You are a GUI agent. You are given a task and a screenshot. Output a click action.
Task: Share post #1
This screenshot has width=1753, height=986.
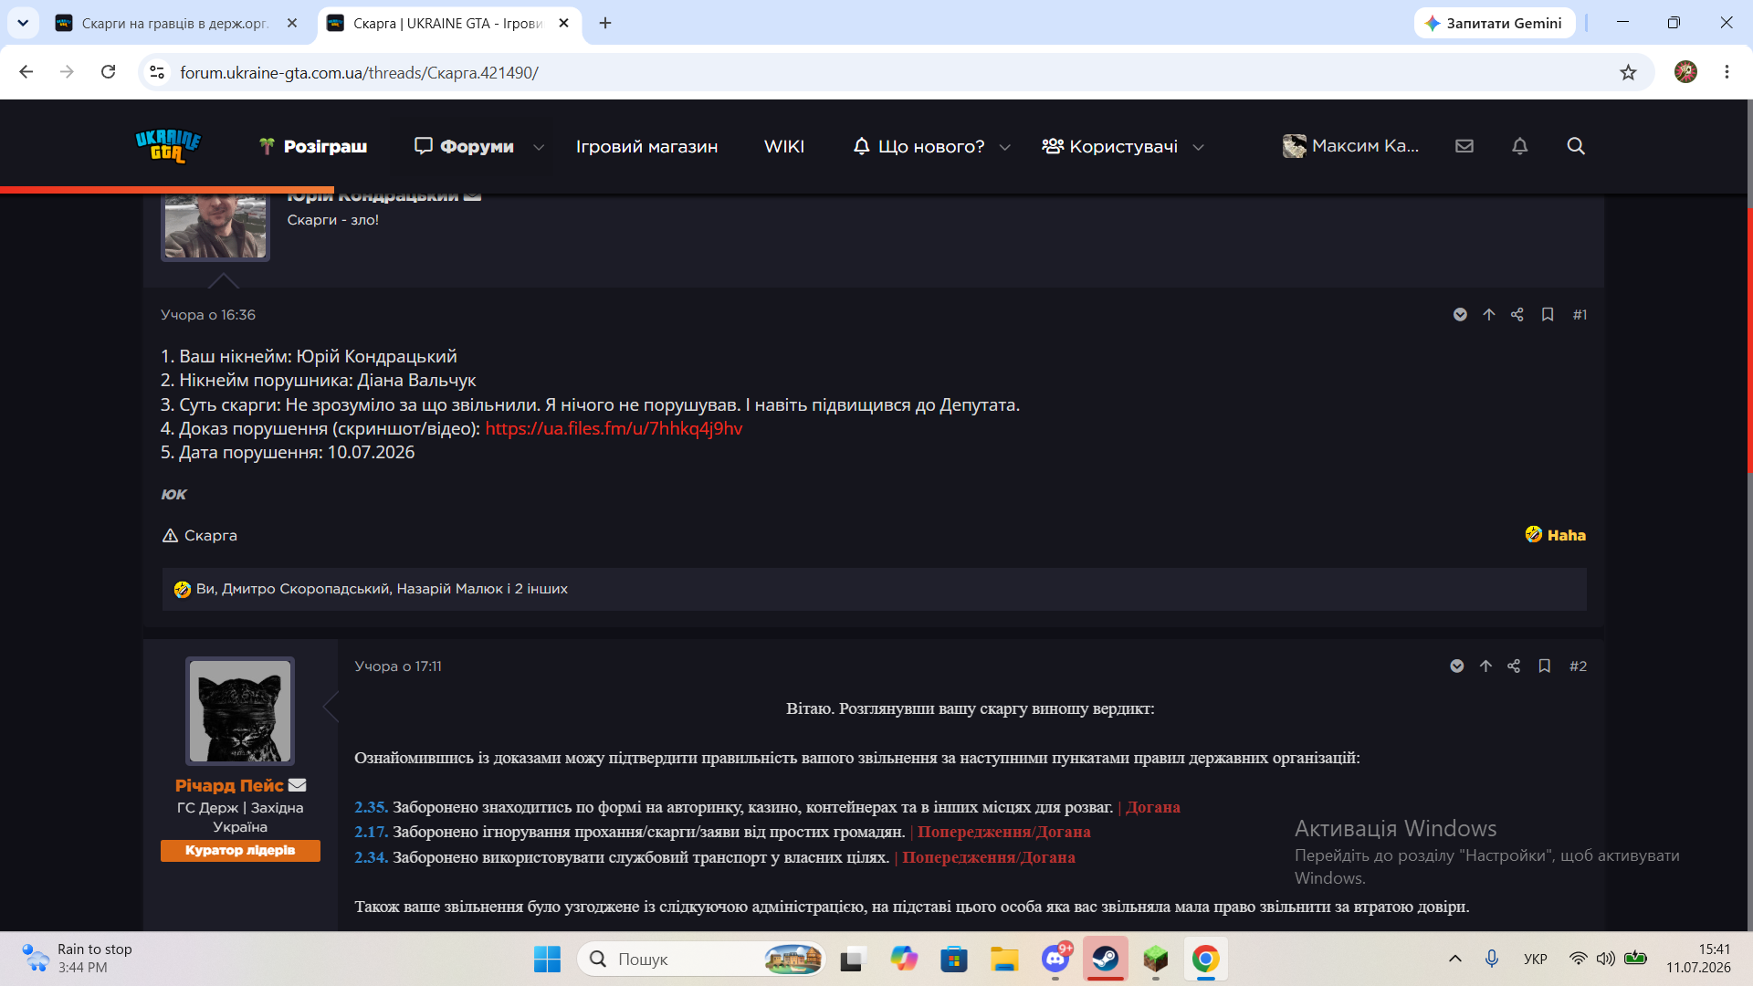(x=1517, y=314)
